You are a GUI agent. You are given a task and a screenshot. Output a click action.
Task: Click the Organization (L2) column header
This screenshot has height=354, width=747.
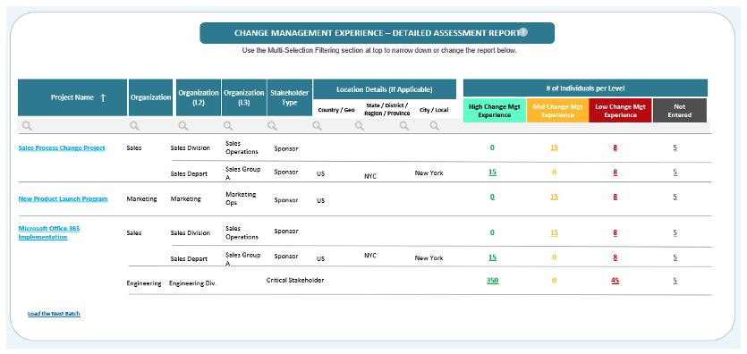[x=199, y=97]
